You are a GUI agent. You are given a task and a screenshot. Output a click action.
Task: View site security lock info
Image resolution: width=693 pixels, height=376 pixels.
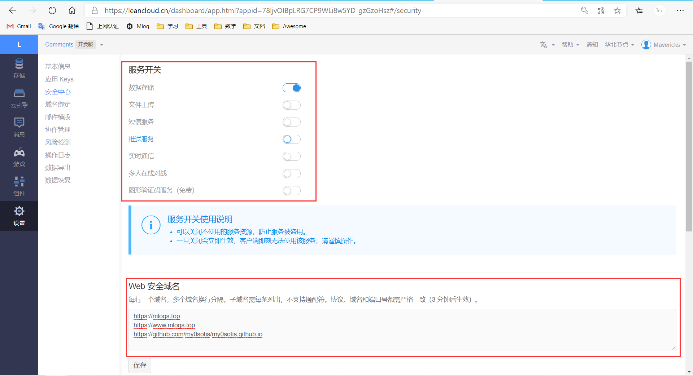pyautogui.click(x=95, y=10)
